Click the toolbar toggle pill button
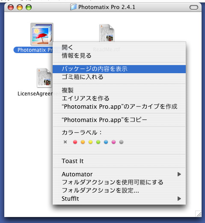 [194, 7]
